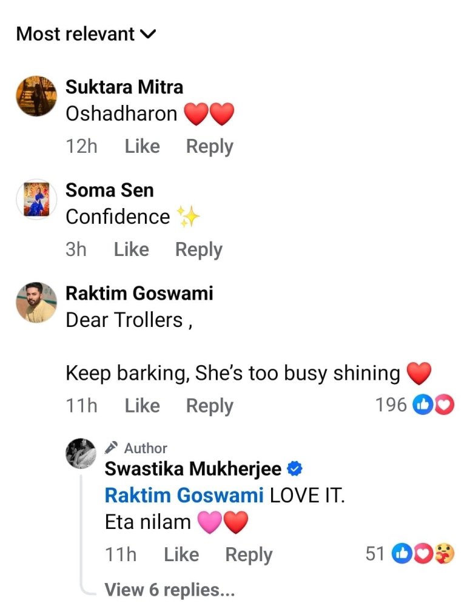Like Swastika Mukherjee's reply
Viewport: 470px width, 606px height.
(181, 554)
